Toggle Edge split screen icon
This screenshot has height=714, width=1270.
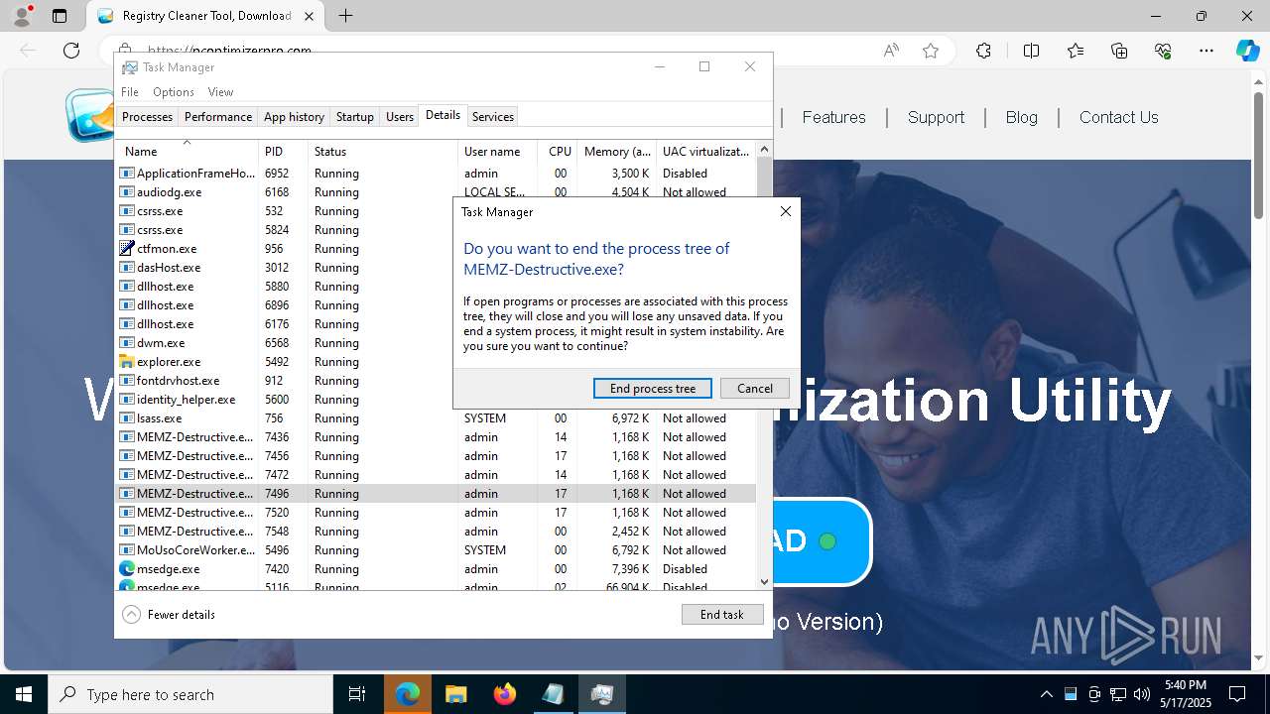(1031, 51)
